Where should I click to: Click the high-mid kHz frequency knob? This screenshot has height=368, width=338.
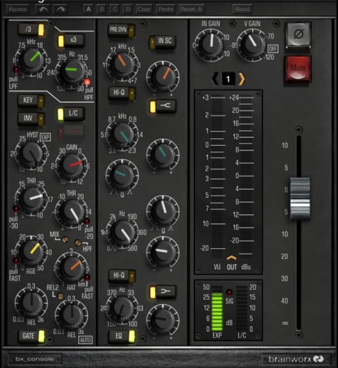[122, 135]
